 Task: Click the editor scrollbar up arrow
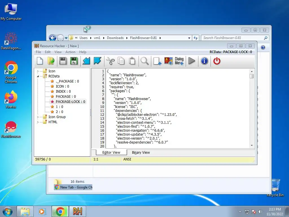(x=252, y=71)
